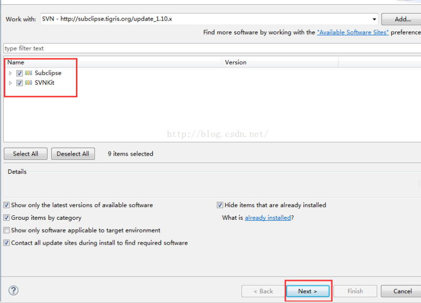
Task: Click the help question mark icon
Action: click(x=13, y=290)
